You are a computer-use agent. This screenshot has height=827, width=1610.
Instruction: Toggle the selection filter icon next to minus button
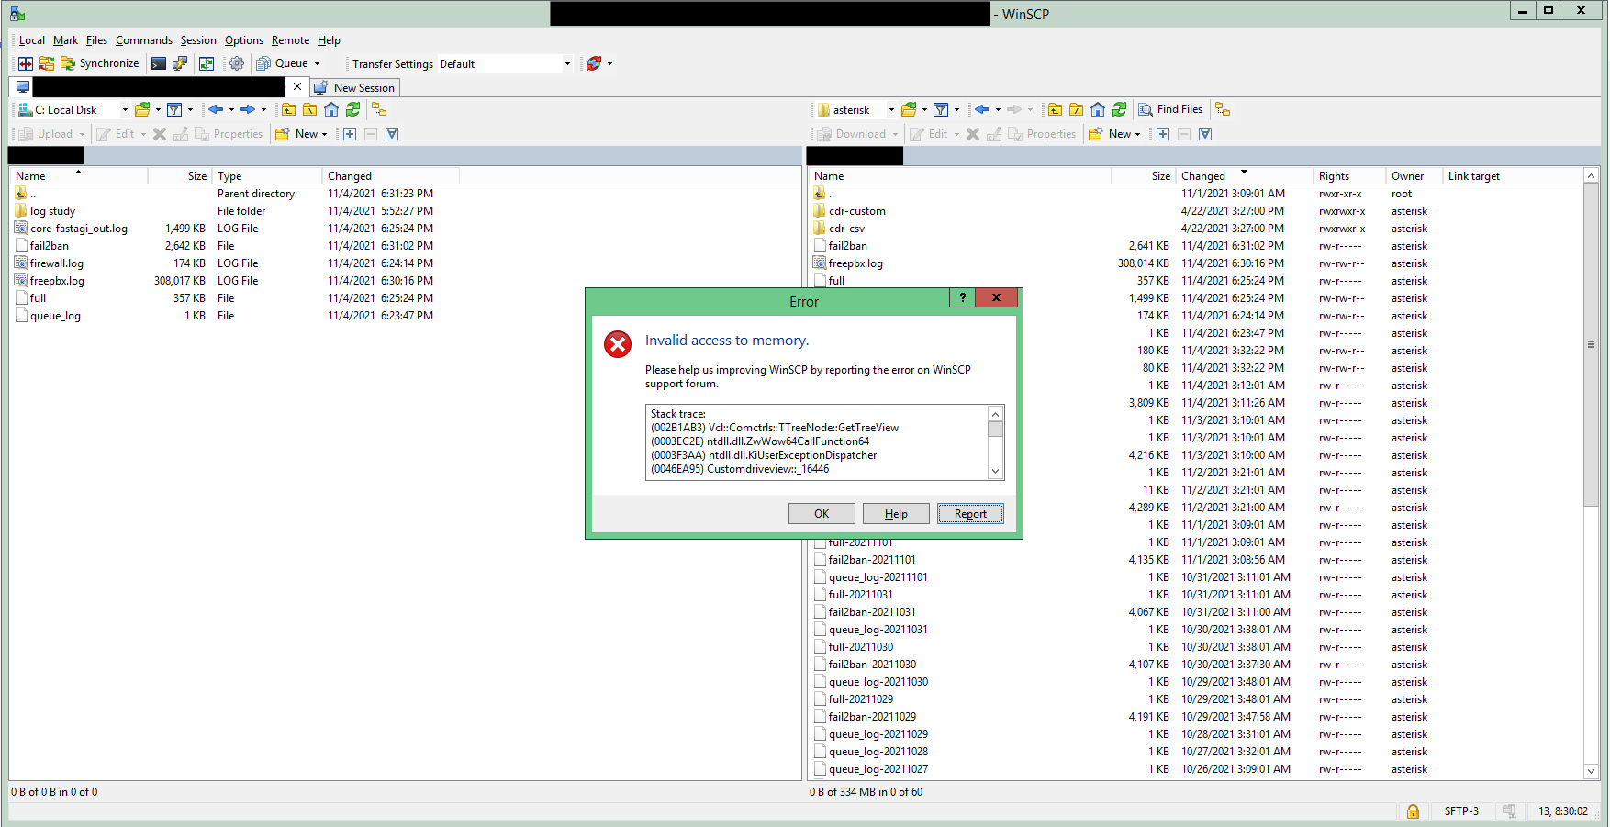click(x=1205, y=134)
